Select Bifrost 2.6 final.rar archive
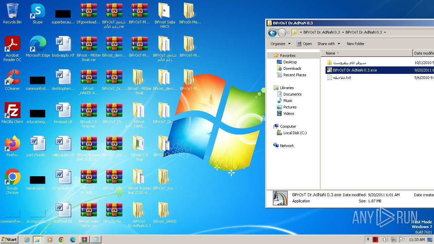 click(x=88, y=115)
